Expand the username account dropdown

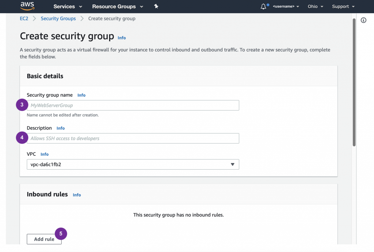(x=286, y=7)
